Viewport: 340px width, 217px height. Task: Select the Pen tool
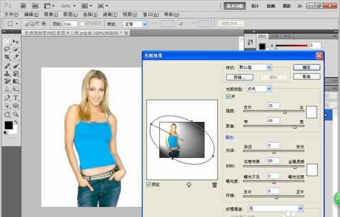point(7,98)
